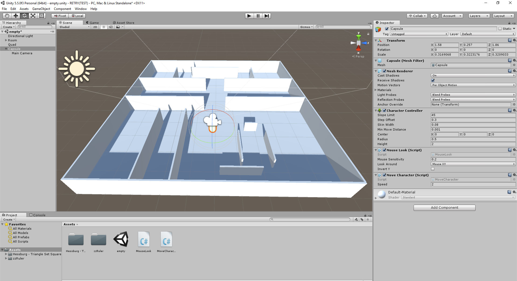Open Motion Vectors dropdown
517x281 pixels.
pyautogui.click(x=473, y=85)
